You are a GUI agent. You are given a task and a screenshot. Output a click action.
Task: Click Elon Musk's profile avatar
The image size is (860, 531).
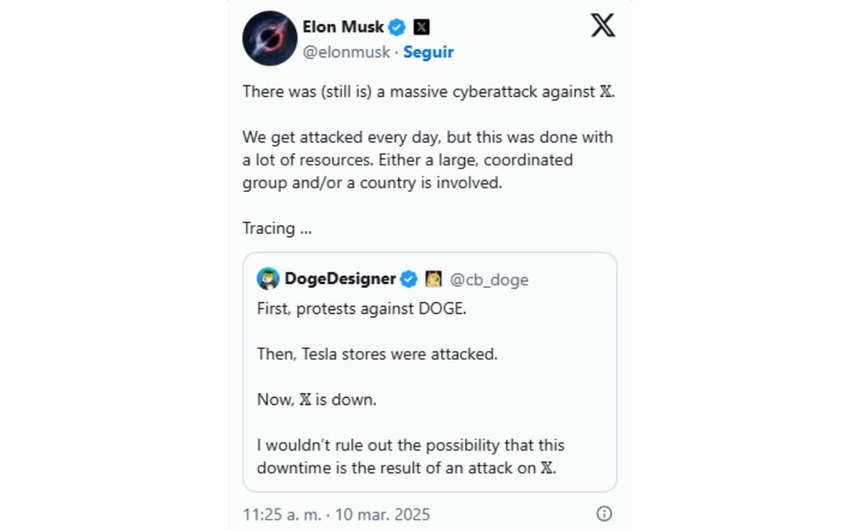click(x=270, y=39)
